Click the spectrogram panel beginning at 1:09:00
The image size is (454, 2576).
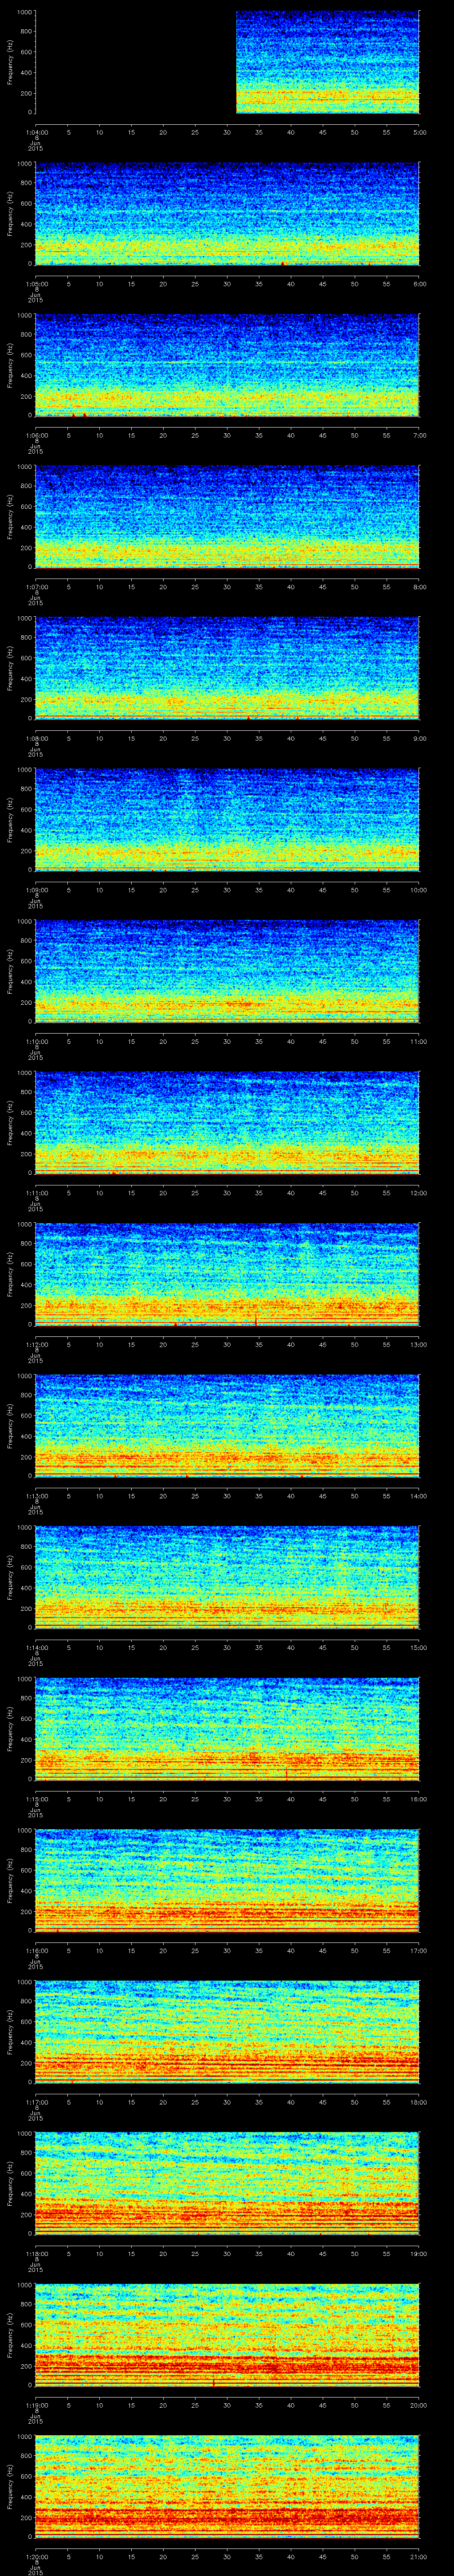tap(227, 820)
